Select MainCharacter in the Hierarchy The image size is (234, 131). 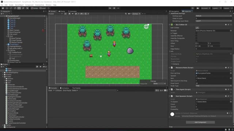[x=15, y=32]
